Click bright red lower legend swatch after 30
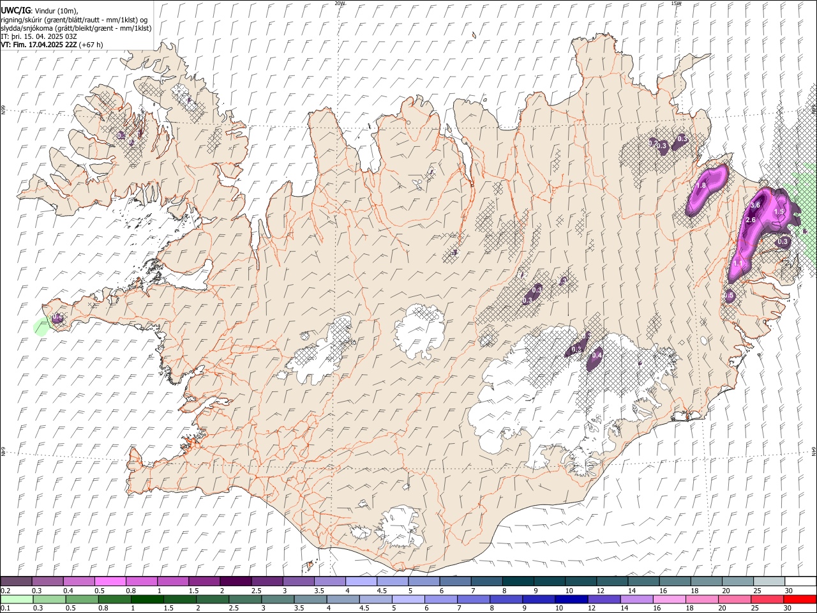Screen dimensions: 817x613 point(800,599)
